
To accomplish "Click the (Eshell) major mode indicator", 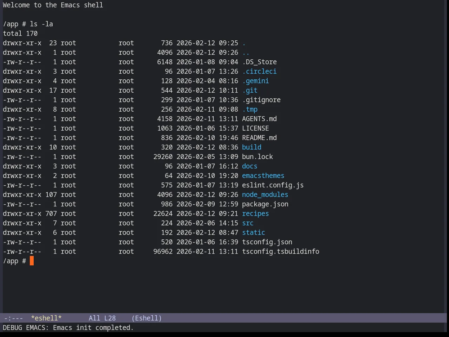I will (147, 318).
